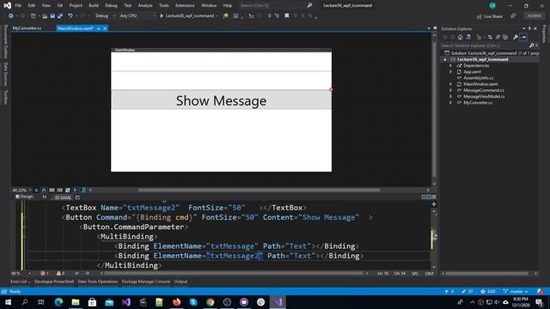
Task: Toggle snapping to snaplines in designer
Action: tap(76, 191)
